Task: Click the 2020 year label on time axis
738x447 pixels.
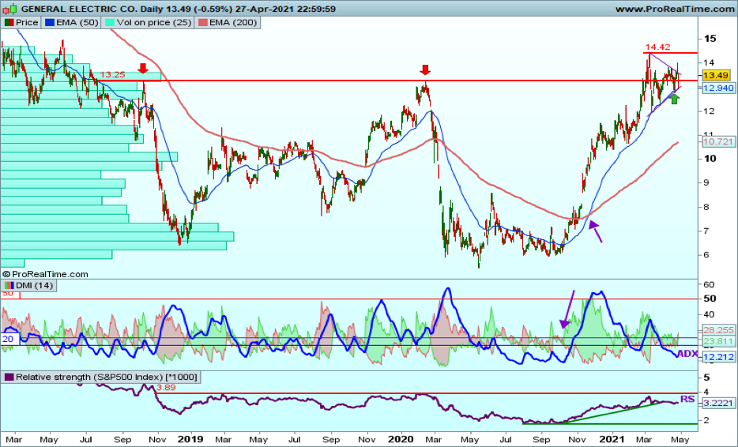Action: 401,439
